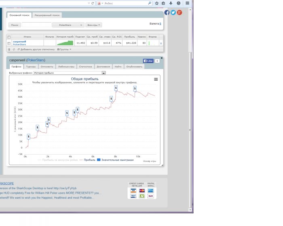Click the 'Поиск' search button
The height and width of the screenshot is (226, 283).
pos(15,25)
